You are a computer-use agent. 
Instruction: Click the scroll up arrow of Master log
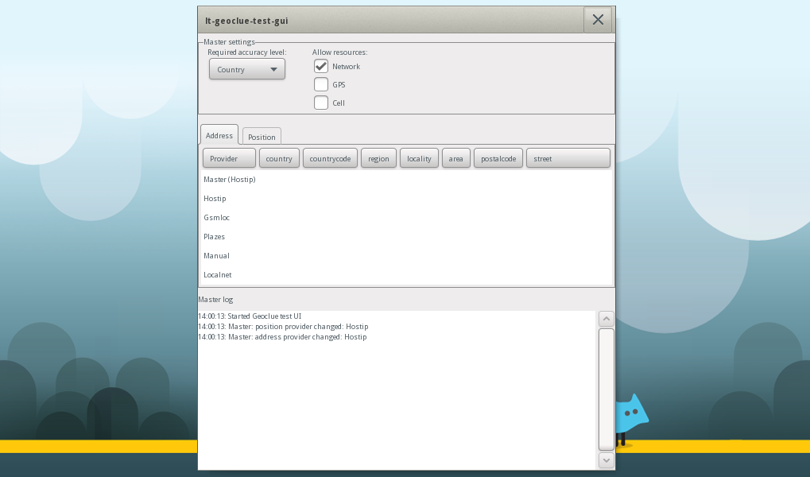[x=606, y=318]
